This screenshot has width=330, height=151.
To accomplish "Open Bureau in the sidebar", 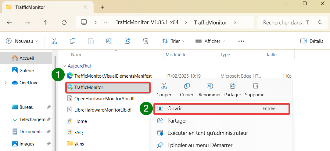I will [x=26, y=107].
